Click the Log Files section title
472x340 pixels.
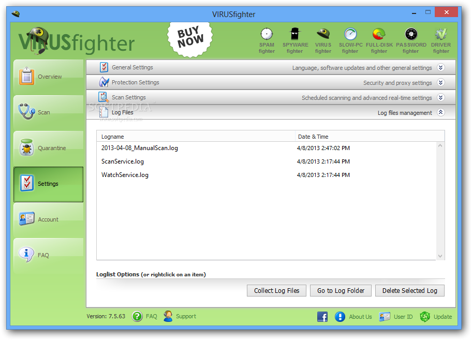point(123,112)
